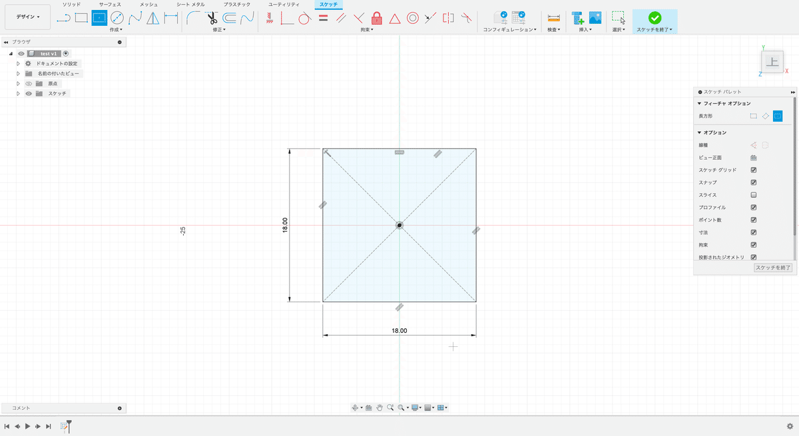The width and height of the screenshot is (799, 436).
Task: Click the insert image icon under 挿入
Action: pos(595,18)
